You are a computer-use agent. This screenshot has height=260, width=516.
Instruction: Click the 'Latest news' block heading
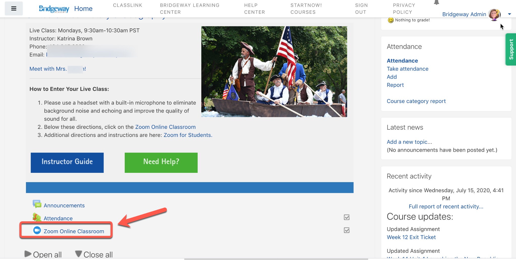(x=405, y=127)
